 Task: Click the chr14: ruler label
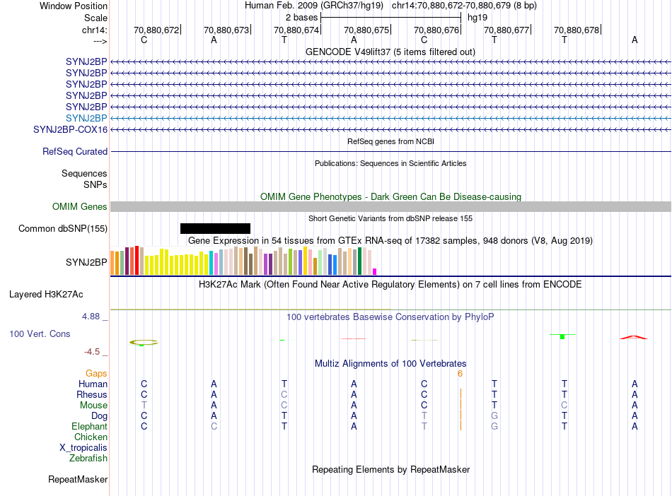[x=94, y=30]
